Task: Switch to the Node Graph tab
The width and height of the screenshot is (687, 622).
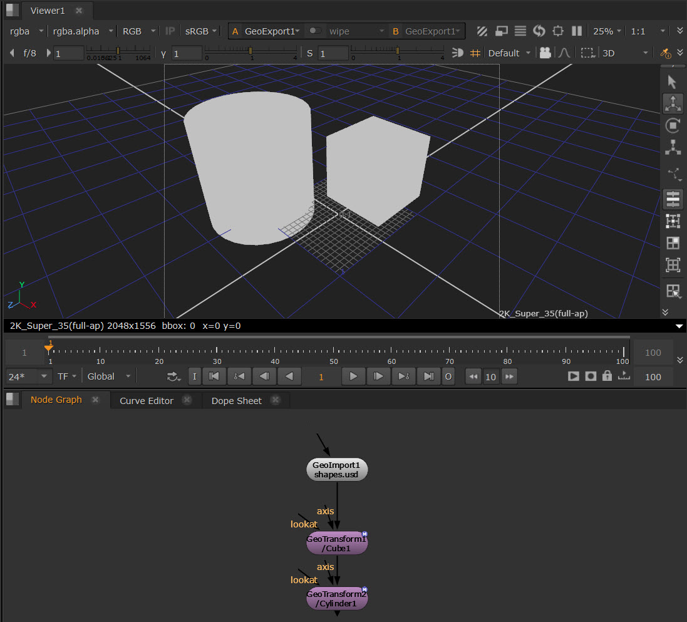Action: point(56,400)
